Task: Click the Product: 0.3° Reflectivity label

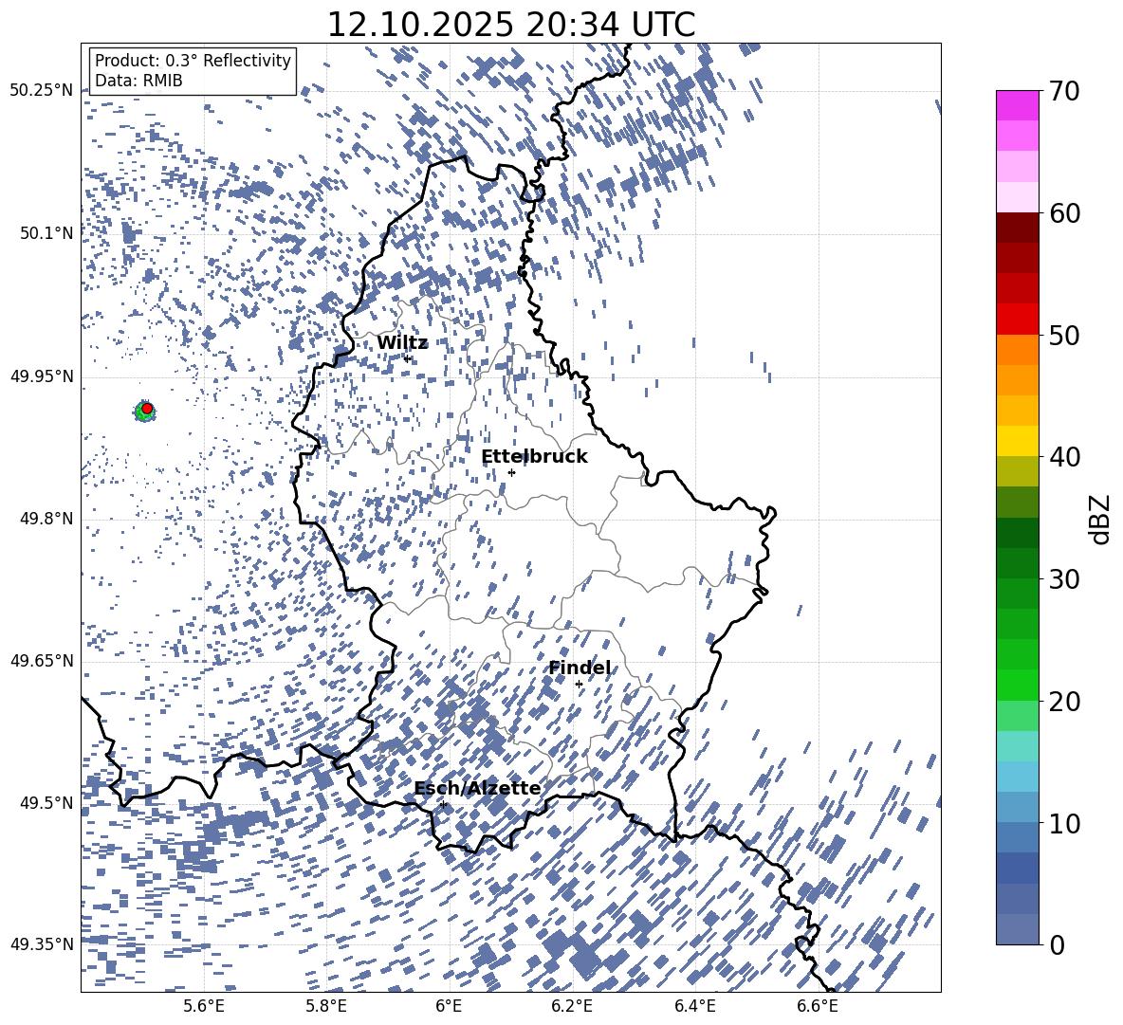Action: click(193, 60)
